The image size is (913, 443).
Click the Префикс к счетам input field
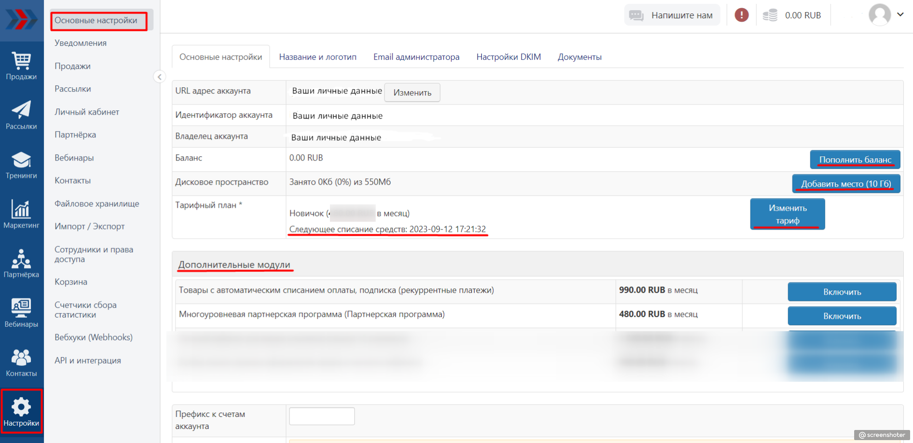(x=322, y=416)
